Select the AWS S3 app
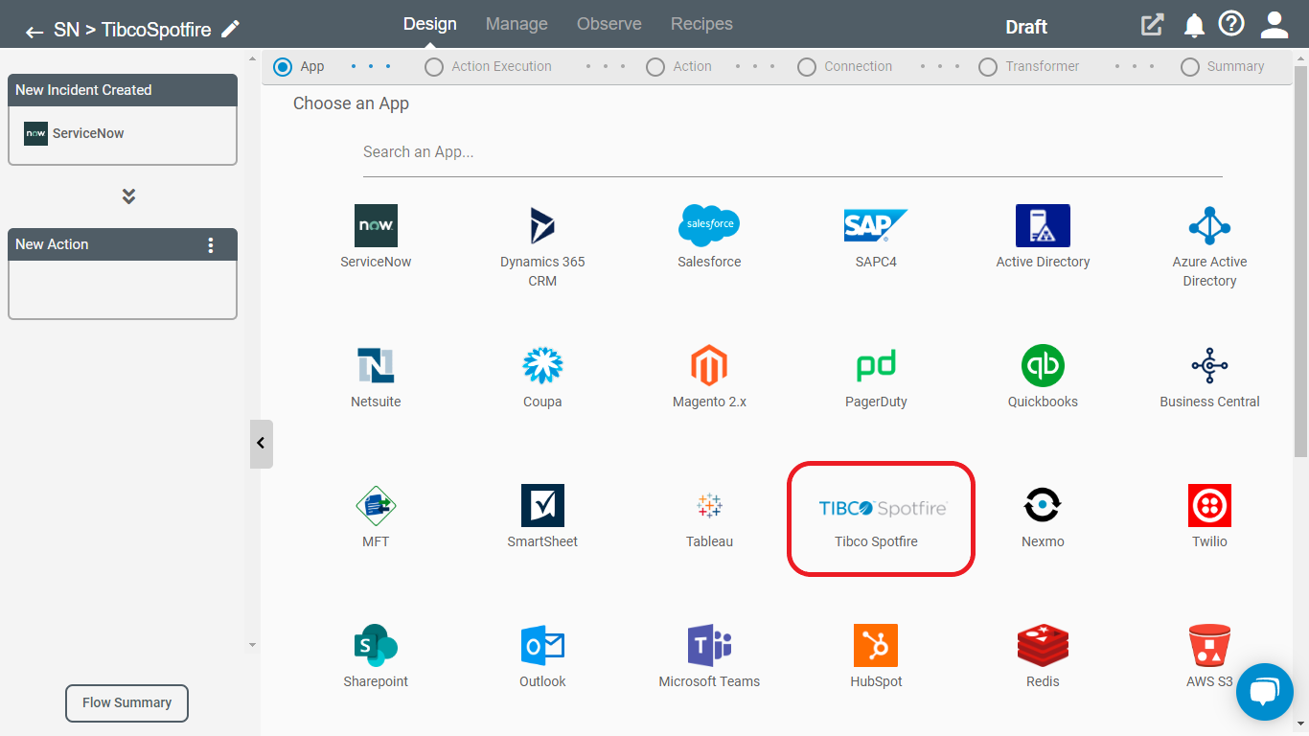Image resolution: width=1309 pixels, height=736 pixels. pyautogui.click(x=1209, y=645)
